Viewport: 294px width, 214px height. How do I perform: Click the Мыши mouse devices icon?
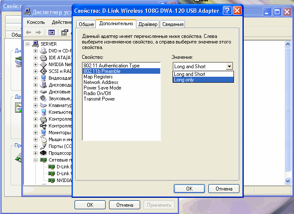click(43, 139)
